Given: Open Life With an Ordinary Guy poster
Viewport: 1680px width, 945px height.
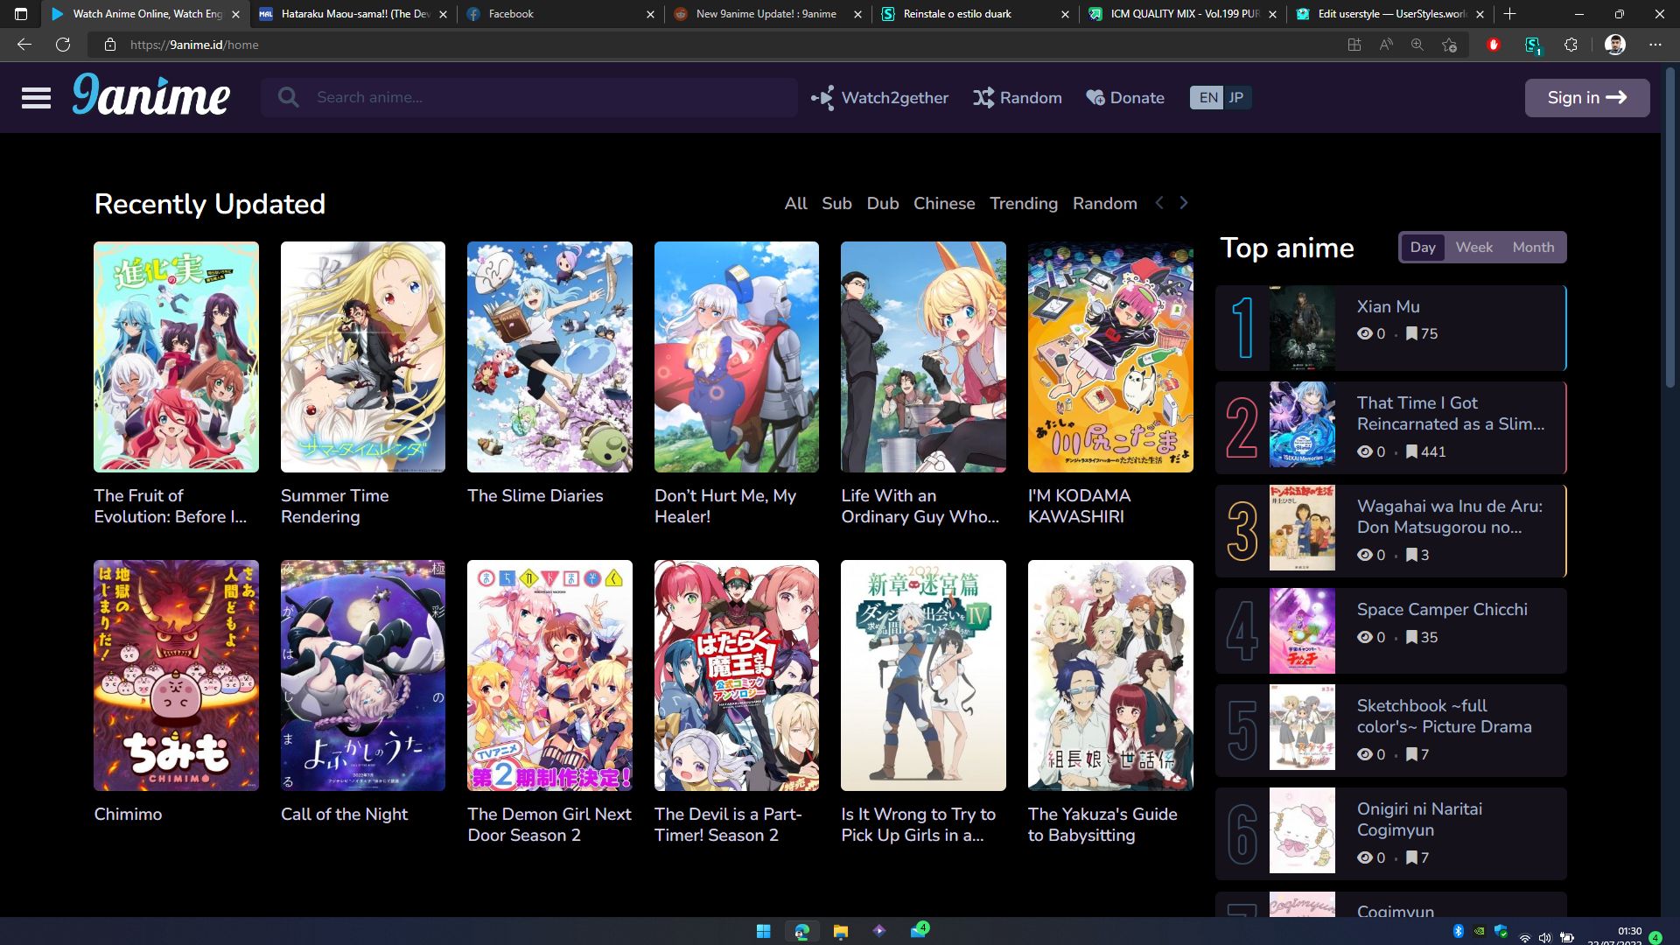Looking at the screenshot, I should pyautogui.click(x=923, y=357).
